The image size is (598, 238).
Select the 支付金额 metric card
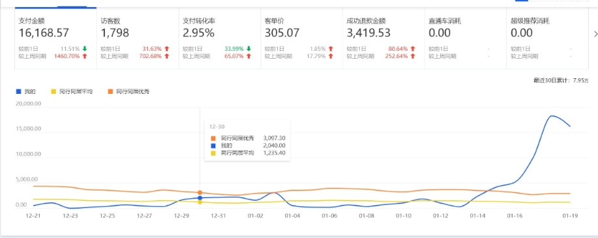(55, 38)
